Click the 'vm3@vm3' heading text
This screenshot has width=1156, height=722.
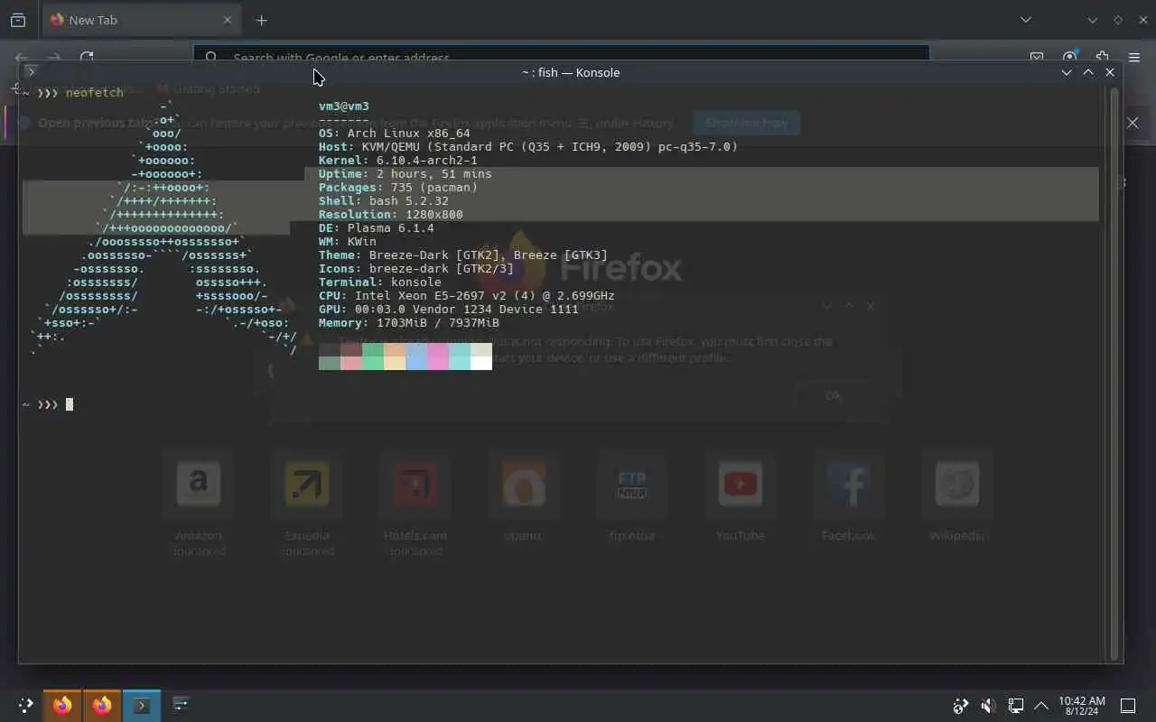pos(344,106)
